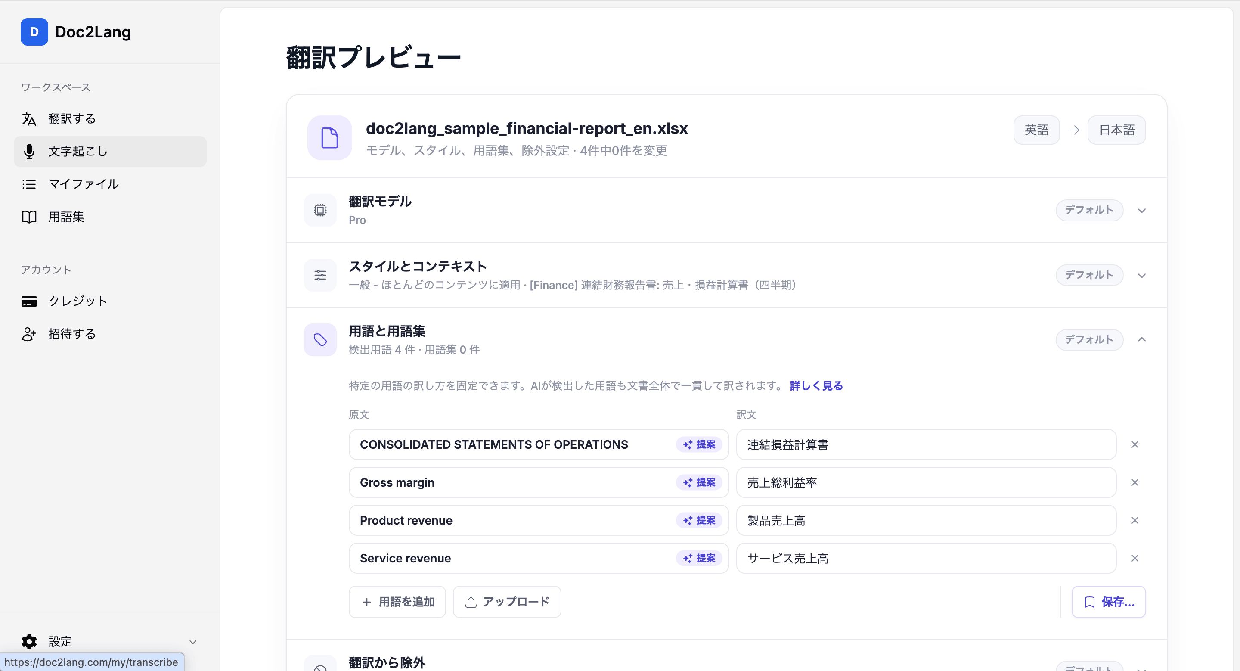Viewport: 1240px width, 671px height.
Task: Edit the CONSOLIDATED STATEMENTS OF OPERATIONS source field
Action: click(539, 444)
